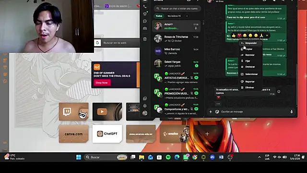307x173 pixels.
Task: Show hidden system tray icons chevron
Action: 260,157
